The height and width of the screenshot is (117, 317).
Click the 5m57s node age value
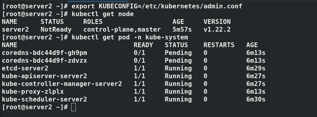click(182, 30)
